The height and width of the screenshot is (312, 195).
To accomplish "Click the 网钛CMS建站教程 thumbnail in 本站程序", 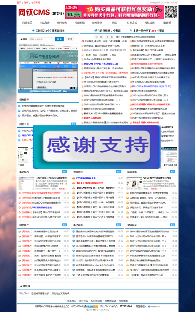I will 26,183.
